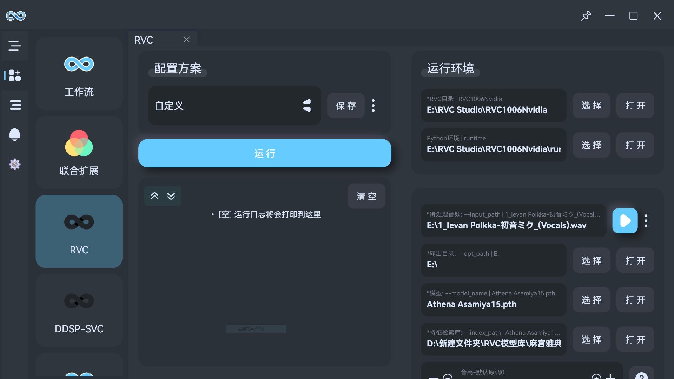Click the hamburger menu icon in the sidebar

[x=14, y=46]
